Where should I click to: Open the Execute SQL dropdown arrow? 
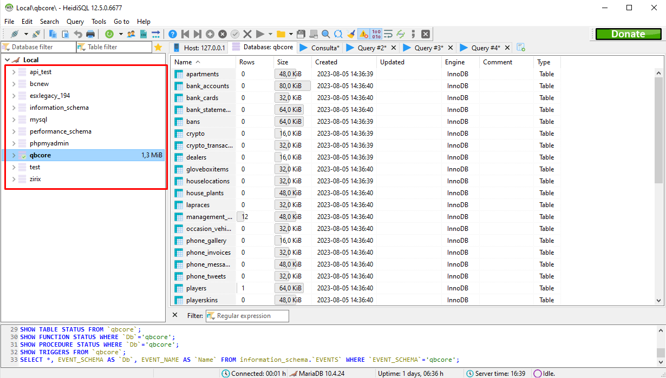click(270, 34)
